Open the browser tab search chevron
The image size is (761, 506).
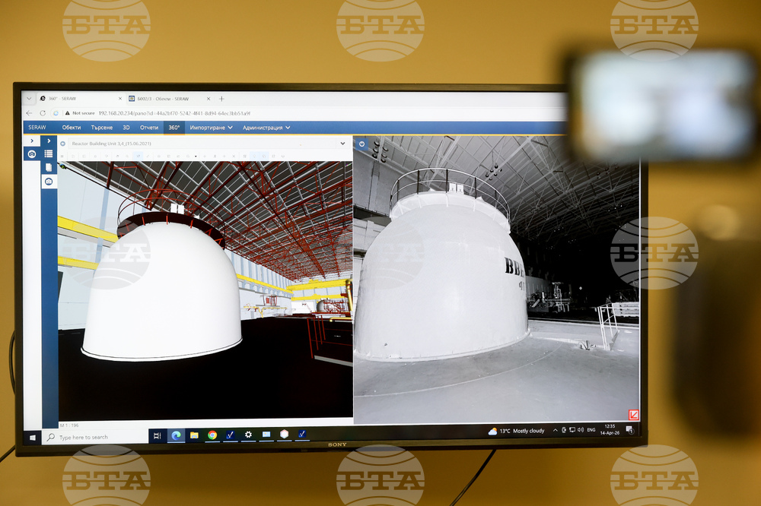29,99
